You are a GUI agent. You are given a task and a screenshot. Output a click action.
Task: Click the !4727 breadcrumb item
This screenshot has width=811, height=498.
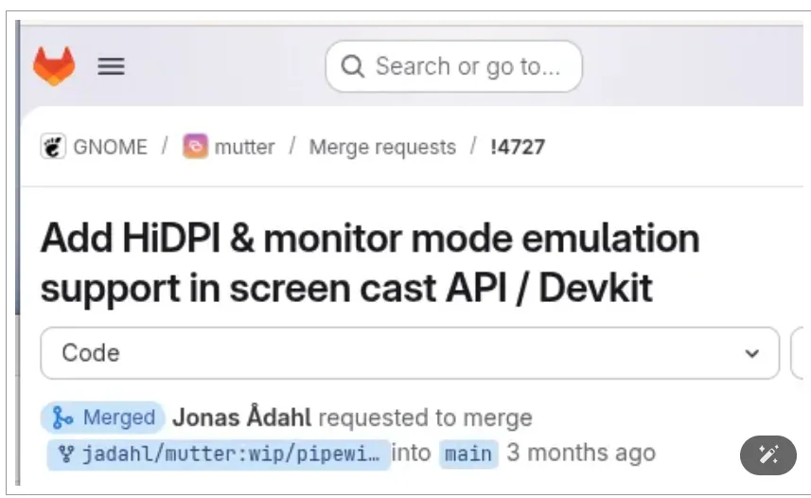(518, 147)
